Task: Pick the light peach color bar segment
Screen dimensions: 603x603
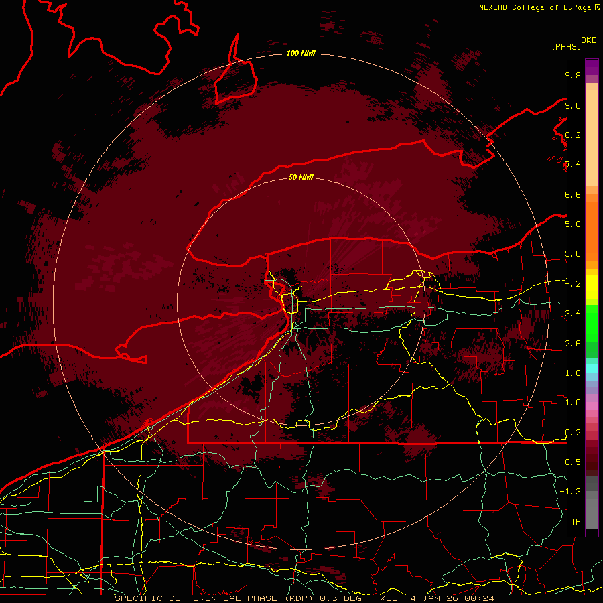Action: [592, 137]
